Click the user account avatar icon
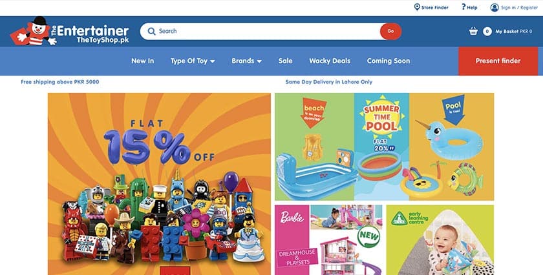The image size is (543, 275). 495,7
